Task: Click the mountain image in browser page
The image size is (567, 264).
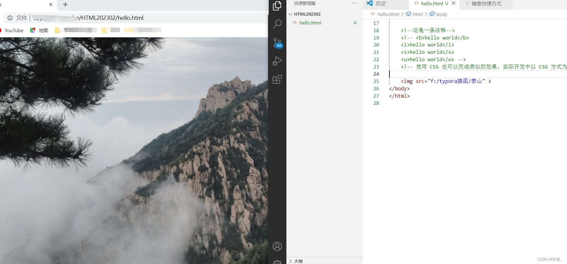Action: coord(134,151)
